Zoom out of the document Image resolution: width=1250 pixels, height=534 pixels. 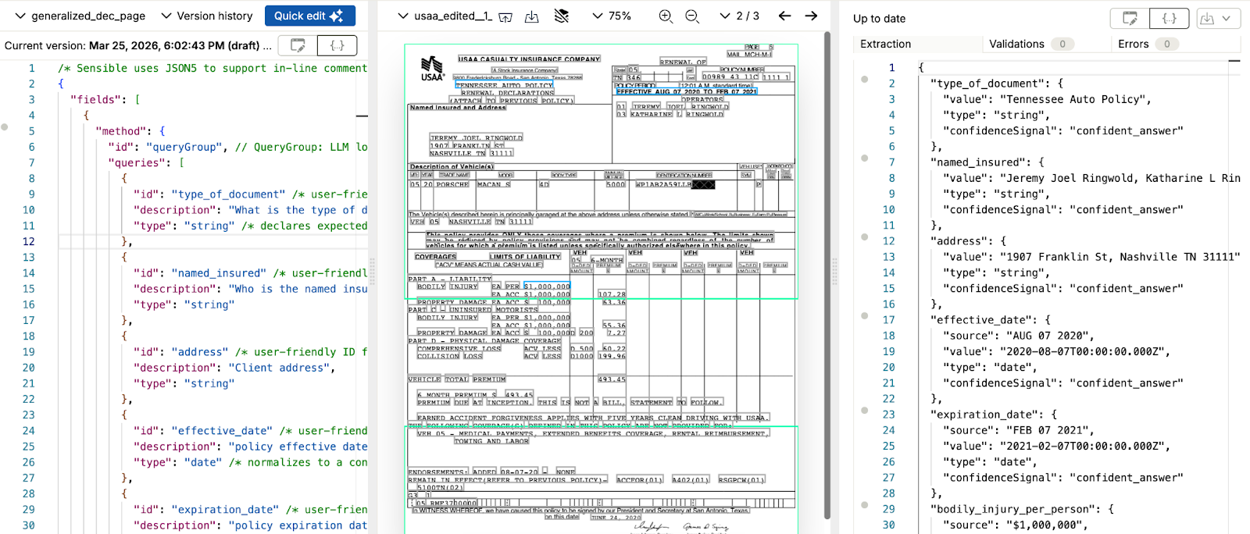point(692,16)
